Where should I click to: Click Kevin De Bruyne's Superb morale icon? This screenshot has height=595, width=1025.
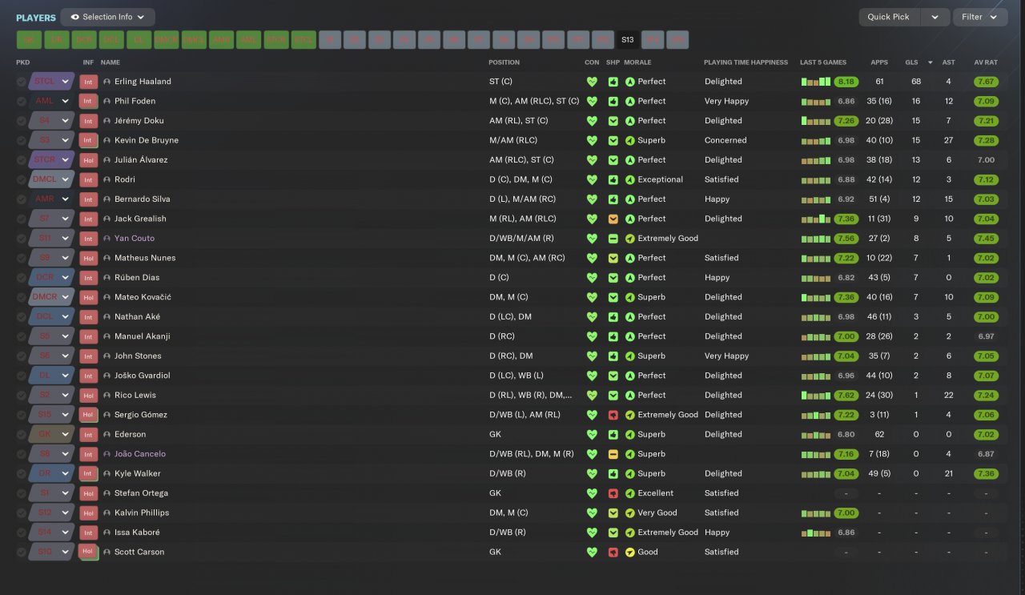point(629,140)
